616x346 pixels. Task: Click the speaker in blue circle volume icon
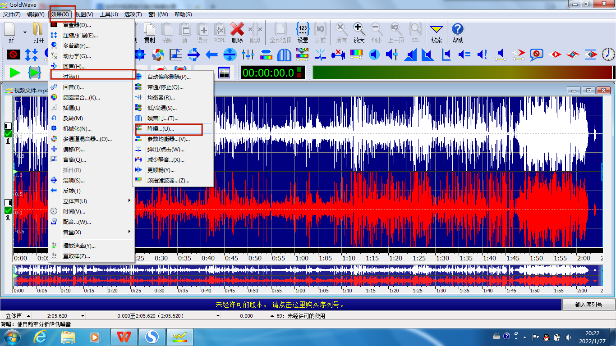click(374, 55)
